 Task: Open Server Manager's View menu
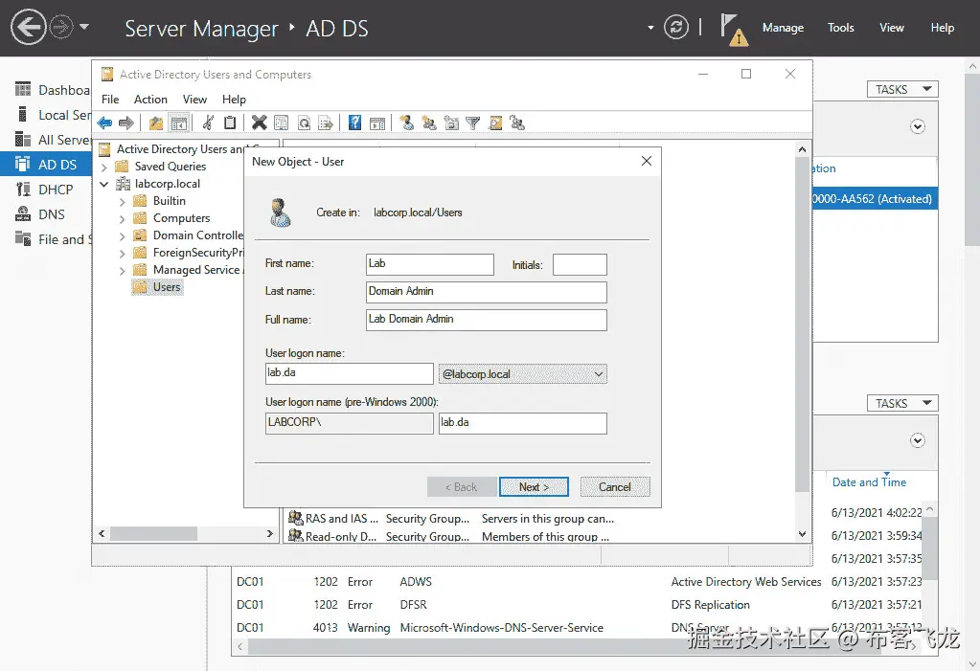pyautogui.click(x=891, y=28)
